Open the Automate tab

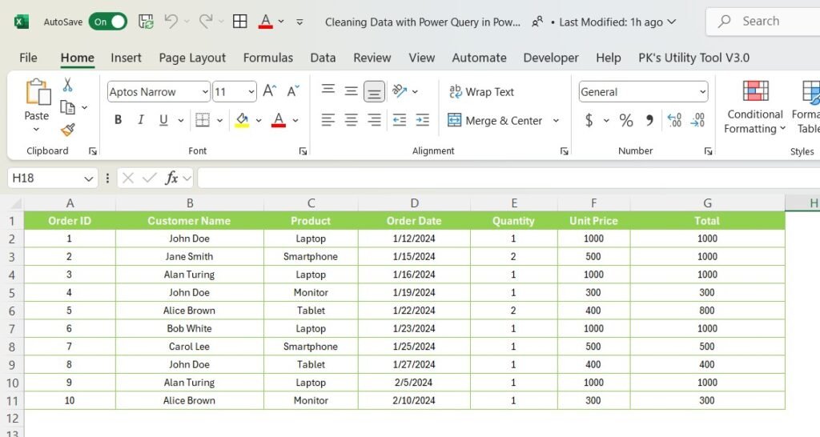479,58
